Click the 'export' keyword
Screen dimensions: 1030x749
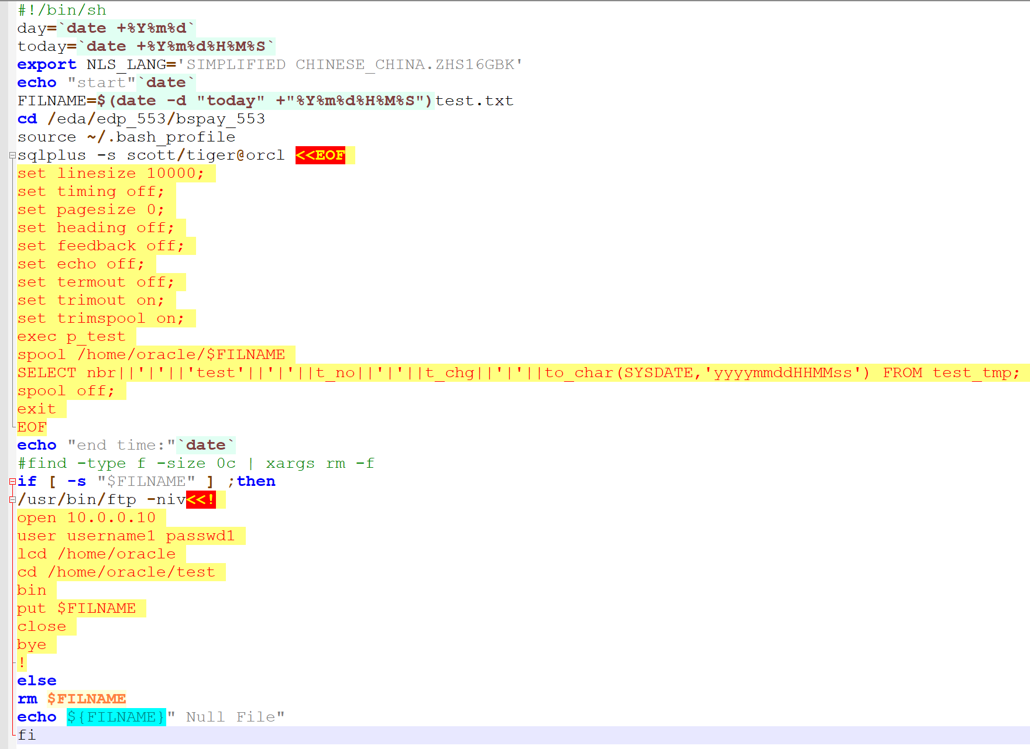click(47, 65)
